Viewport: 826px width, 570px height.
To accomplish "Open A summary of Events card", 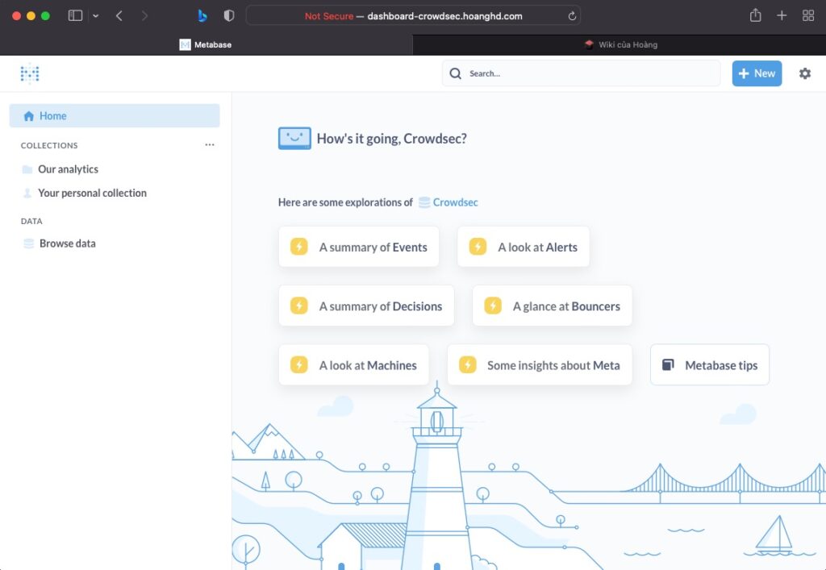I will point(359,247).
